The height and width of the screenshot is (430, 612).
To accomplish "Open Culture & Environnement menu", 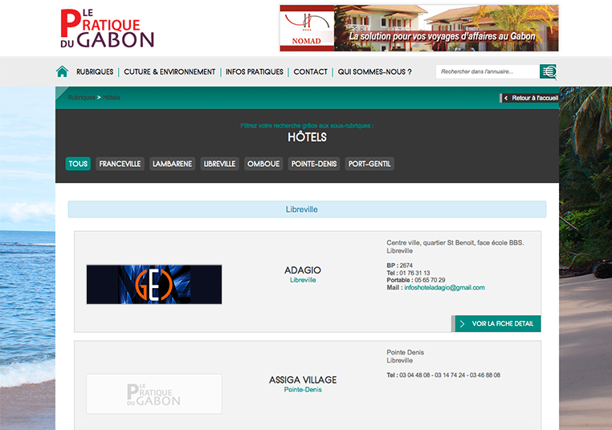I will [169, 71].
